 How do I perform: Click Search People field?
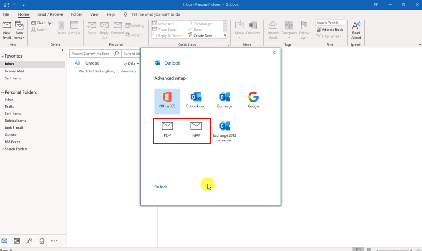[330, 23]
